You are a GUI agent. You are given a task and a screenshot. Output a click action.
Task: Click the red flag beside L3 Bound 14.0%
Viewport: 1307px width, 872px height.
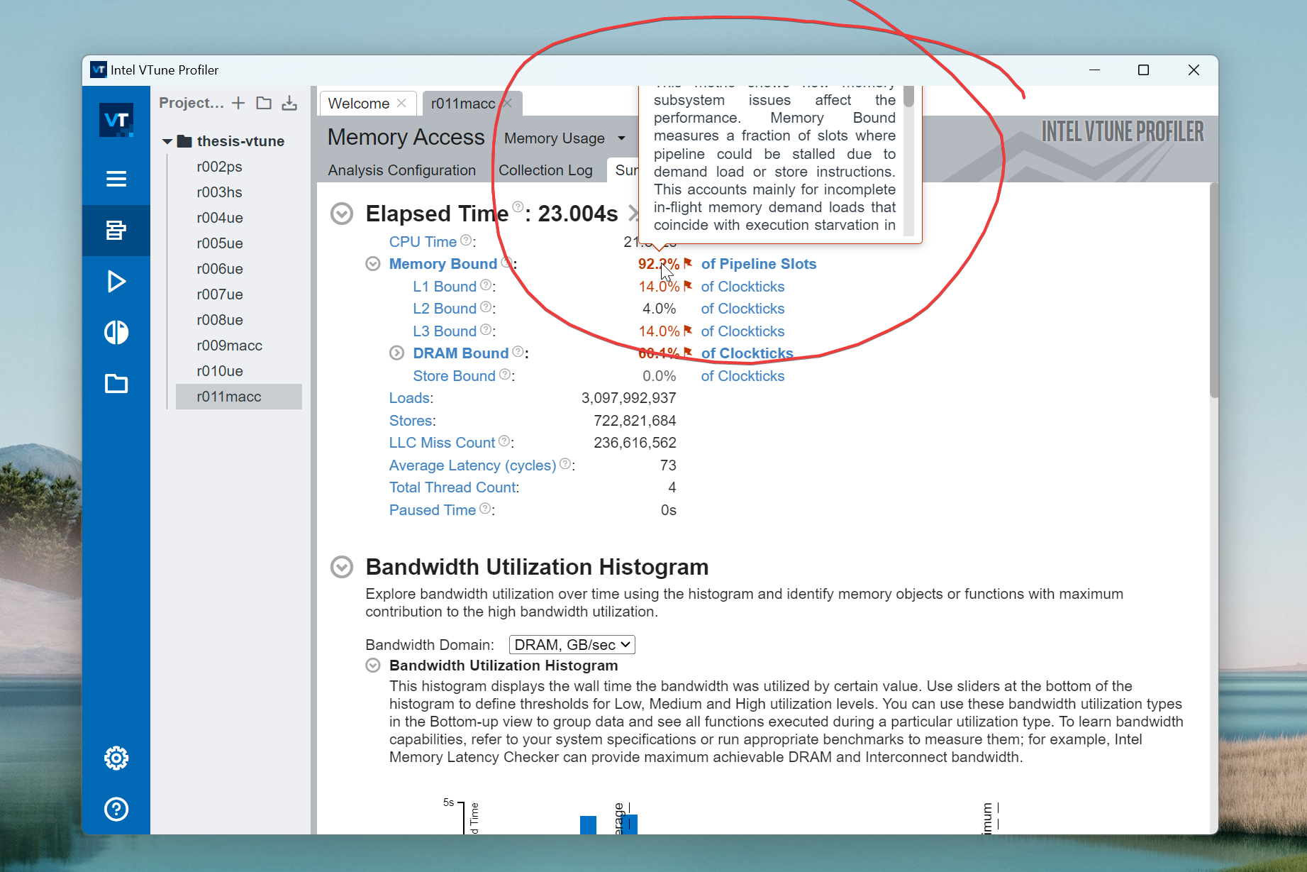click(688, 331)
